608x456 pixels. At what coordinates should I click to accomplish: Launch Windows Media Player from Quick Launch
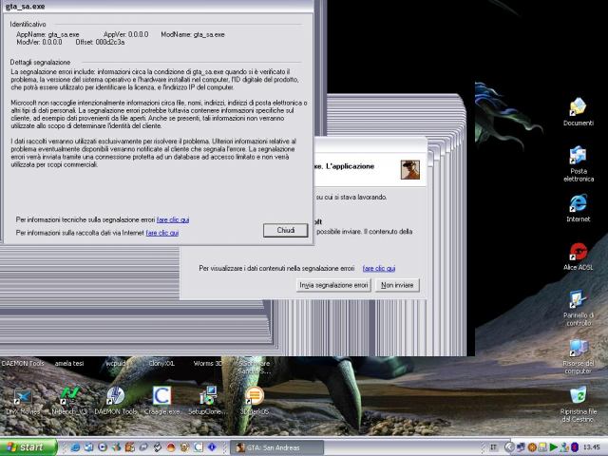click(x=103, y=447)
